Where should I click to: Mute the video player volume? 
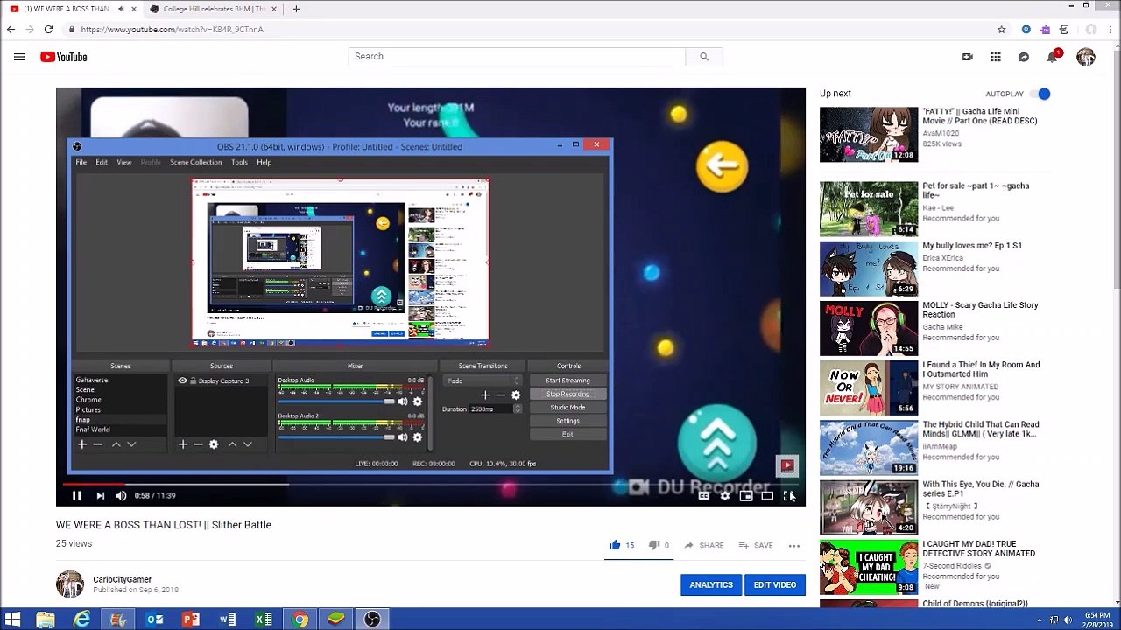point(121,496)
